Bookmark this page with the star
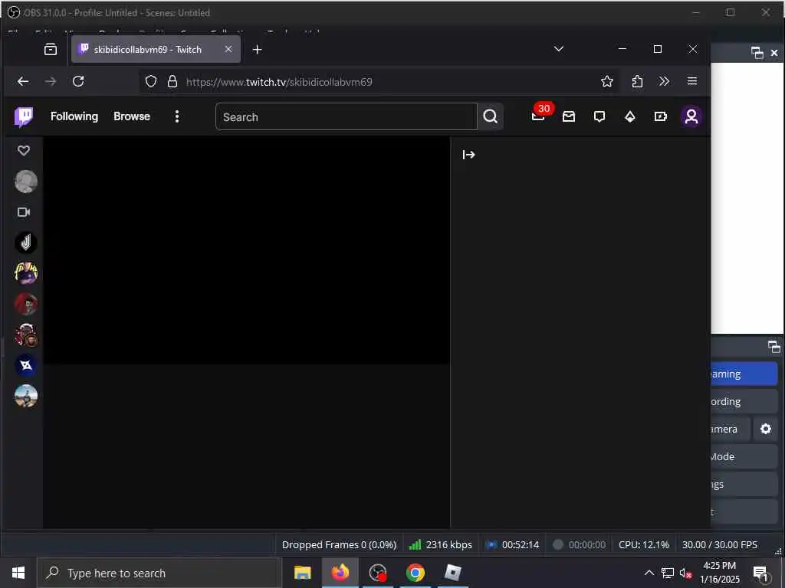This screenshot has width=785, height=588. 607,81
